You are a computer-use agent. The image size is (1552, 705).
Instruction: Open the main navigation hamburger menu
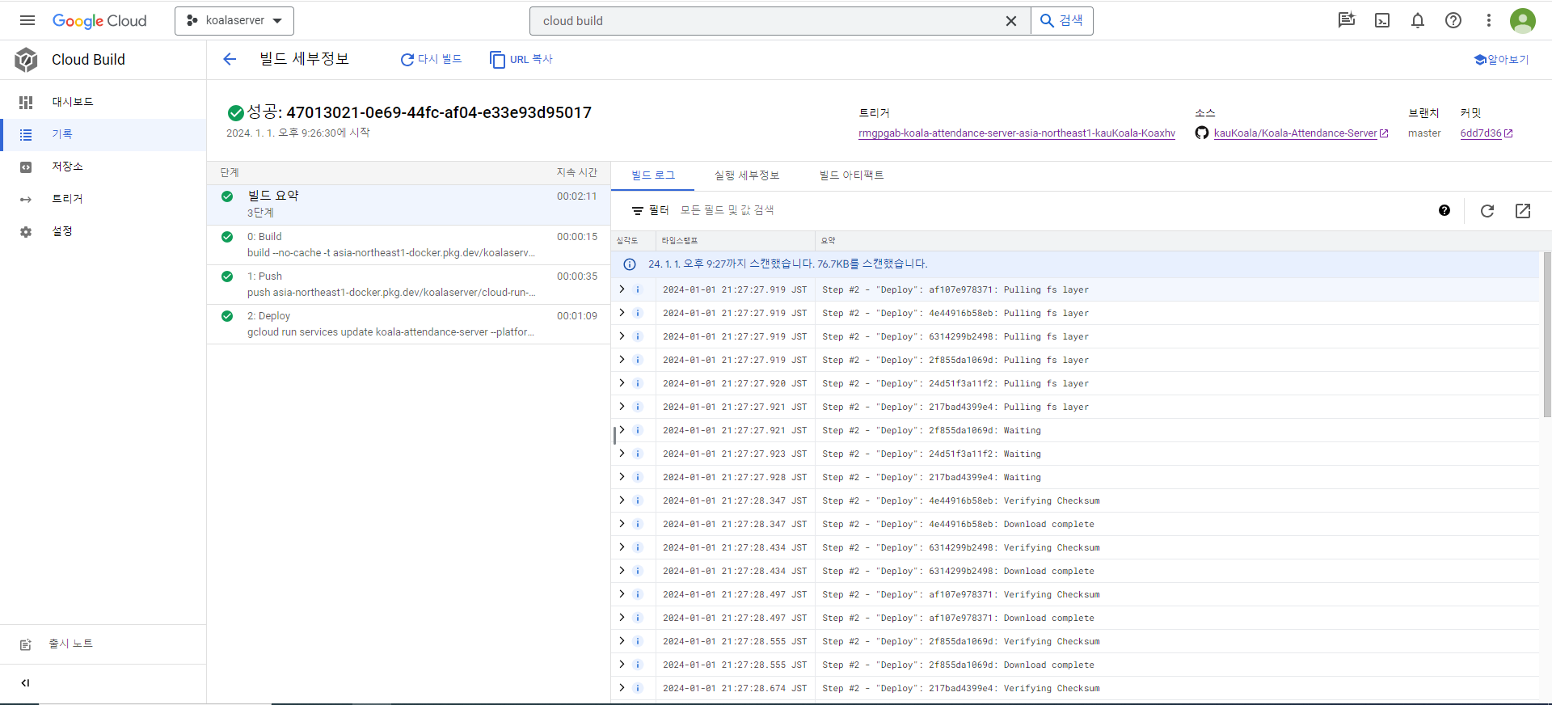click(x=27, y=20)
